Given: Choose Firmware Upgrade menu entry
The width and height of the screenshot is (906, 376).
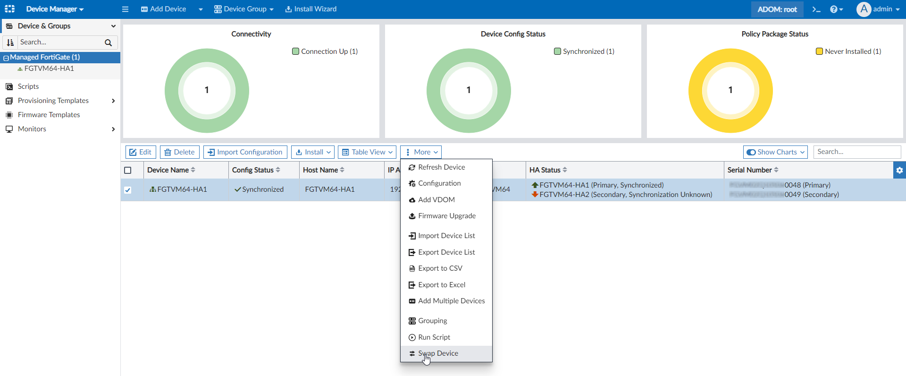Looking at the screenshot, I should tap(446, 216).
